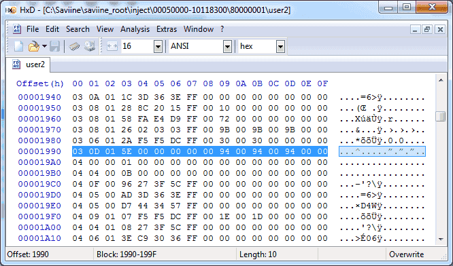
Task: Click byte 5E in the highlighted row
Action: click(127, 151)
